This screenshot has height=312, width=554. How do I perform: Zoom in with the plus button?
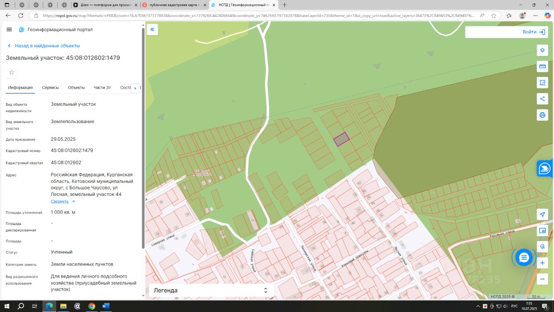point(542,263)
